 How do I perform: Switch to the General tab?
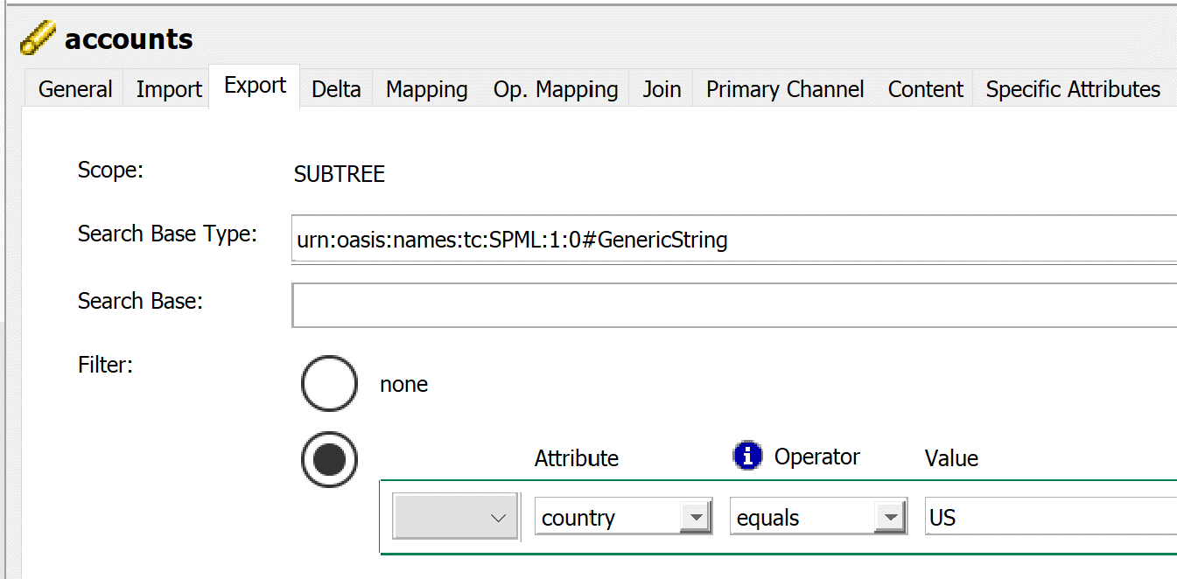coord(74,88)
